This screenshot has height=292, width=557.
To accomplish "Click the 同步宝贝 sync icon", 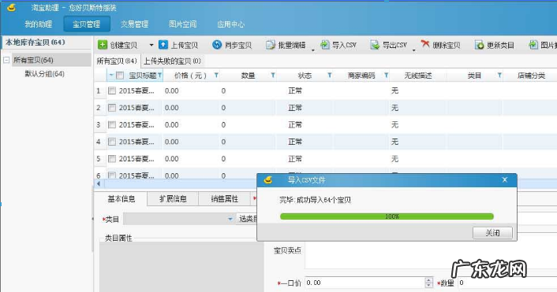I will coord(217,45).
